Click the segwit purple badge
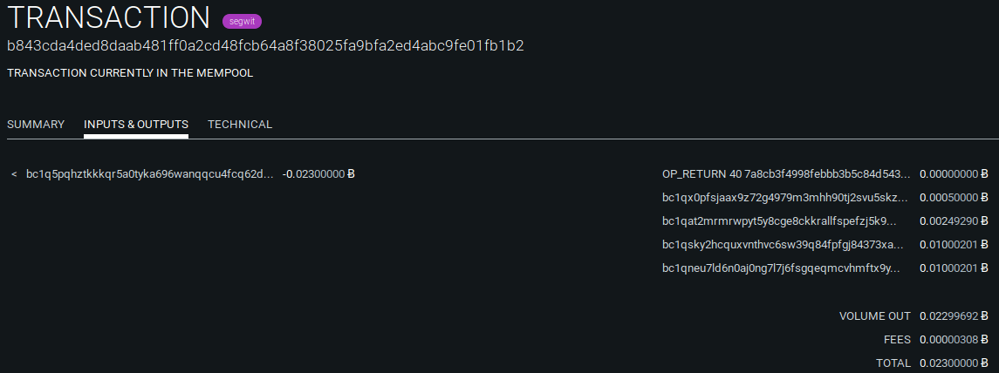Viewport: 999px width, 373px height. tap(242, 21)
